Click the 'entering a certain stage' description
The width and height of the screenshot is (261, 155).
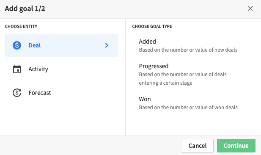[166, 83]
